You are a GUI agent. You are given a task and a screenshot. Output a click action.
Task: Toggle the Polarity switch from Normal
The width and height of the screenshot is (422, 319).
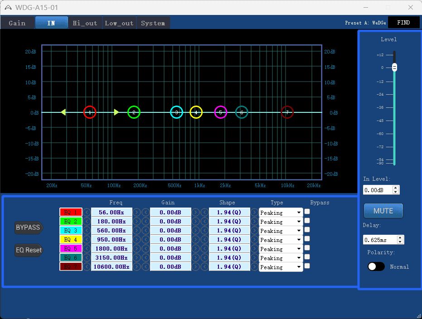pyautogui.click(x=376, y=266)
